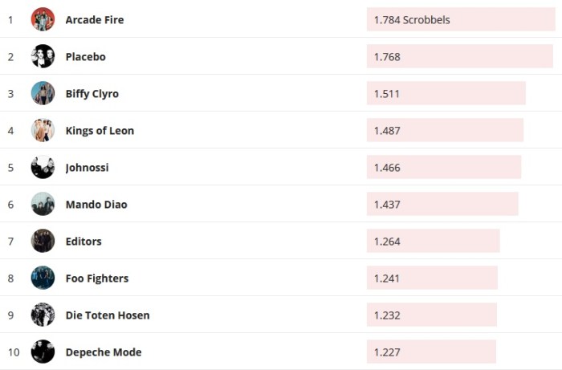Click Johnossi's 1.466 scrobble bar
Screen dimensions: 562x370
[x=444, y=167]
